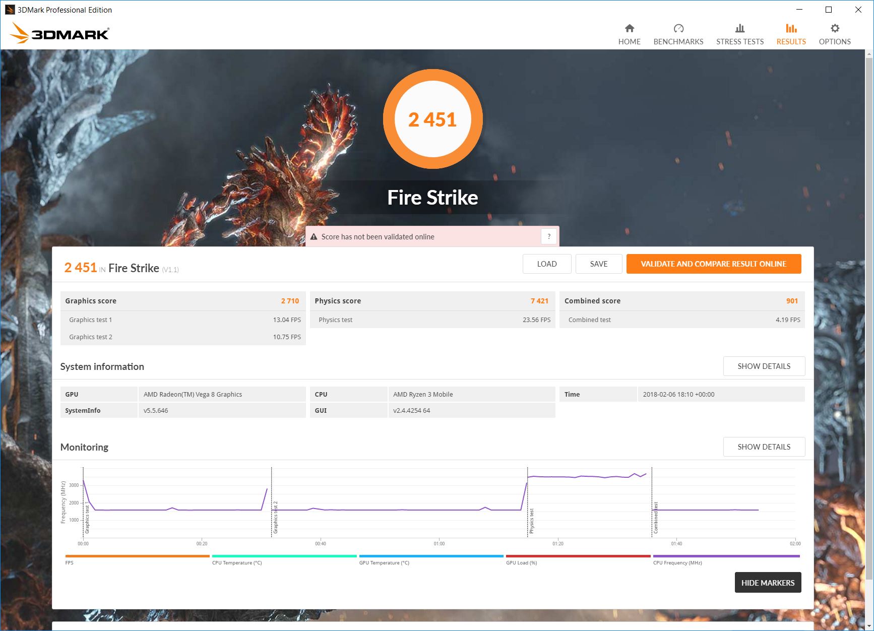Open Benchmarks via the gauge icon
The image size is (874, 631).
tap(678, 29)
